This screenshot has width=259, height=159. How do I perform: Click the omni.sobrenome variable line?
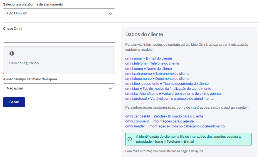coord(157,74)
